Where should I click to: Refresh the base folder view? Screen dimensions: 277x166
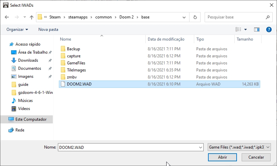(195, 17)
